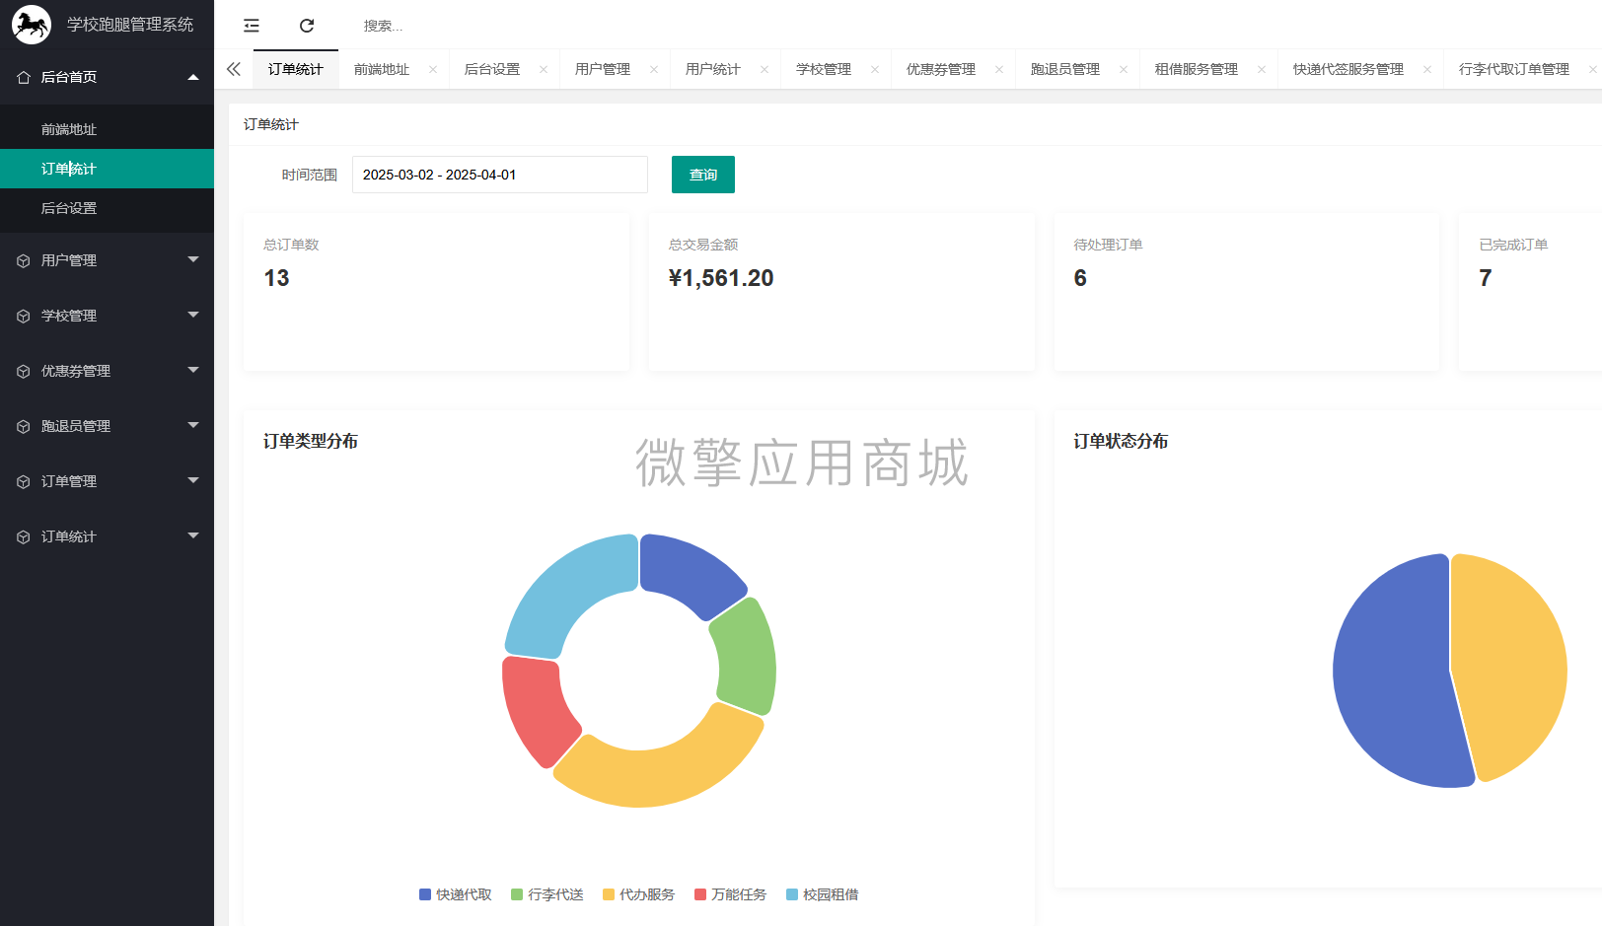The height and width of the screenshot is (926, 1602).
Task: Close the 租借服务管理 tab
Action: pos(1262,69)
